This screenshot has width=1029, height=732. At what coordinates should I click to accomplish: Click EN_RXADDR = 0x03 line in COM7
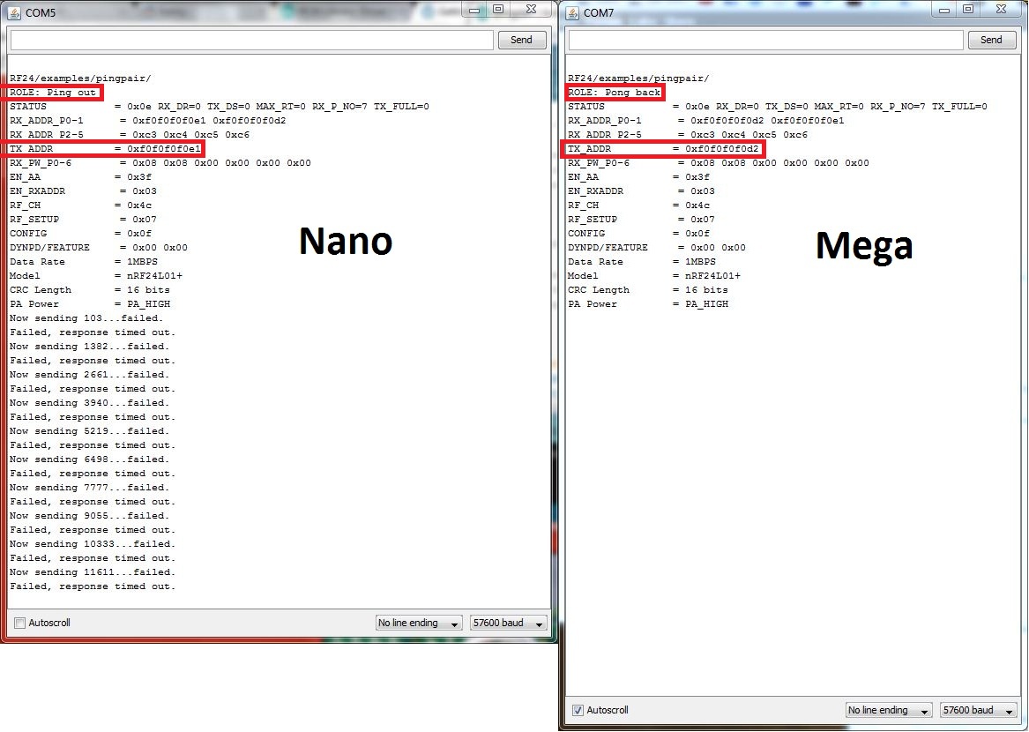(641, 191)
